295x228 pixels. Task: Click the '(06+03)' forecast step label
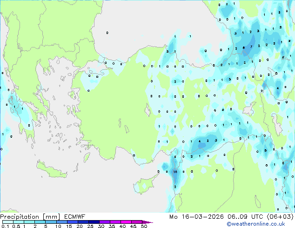(280, 217)
